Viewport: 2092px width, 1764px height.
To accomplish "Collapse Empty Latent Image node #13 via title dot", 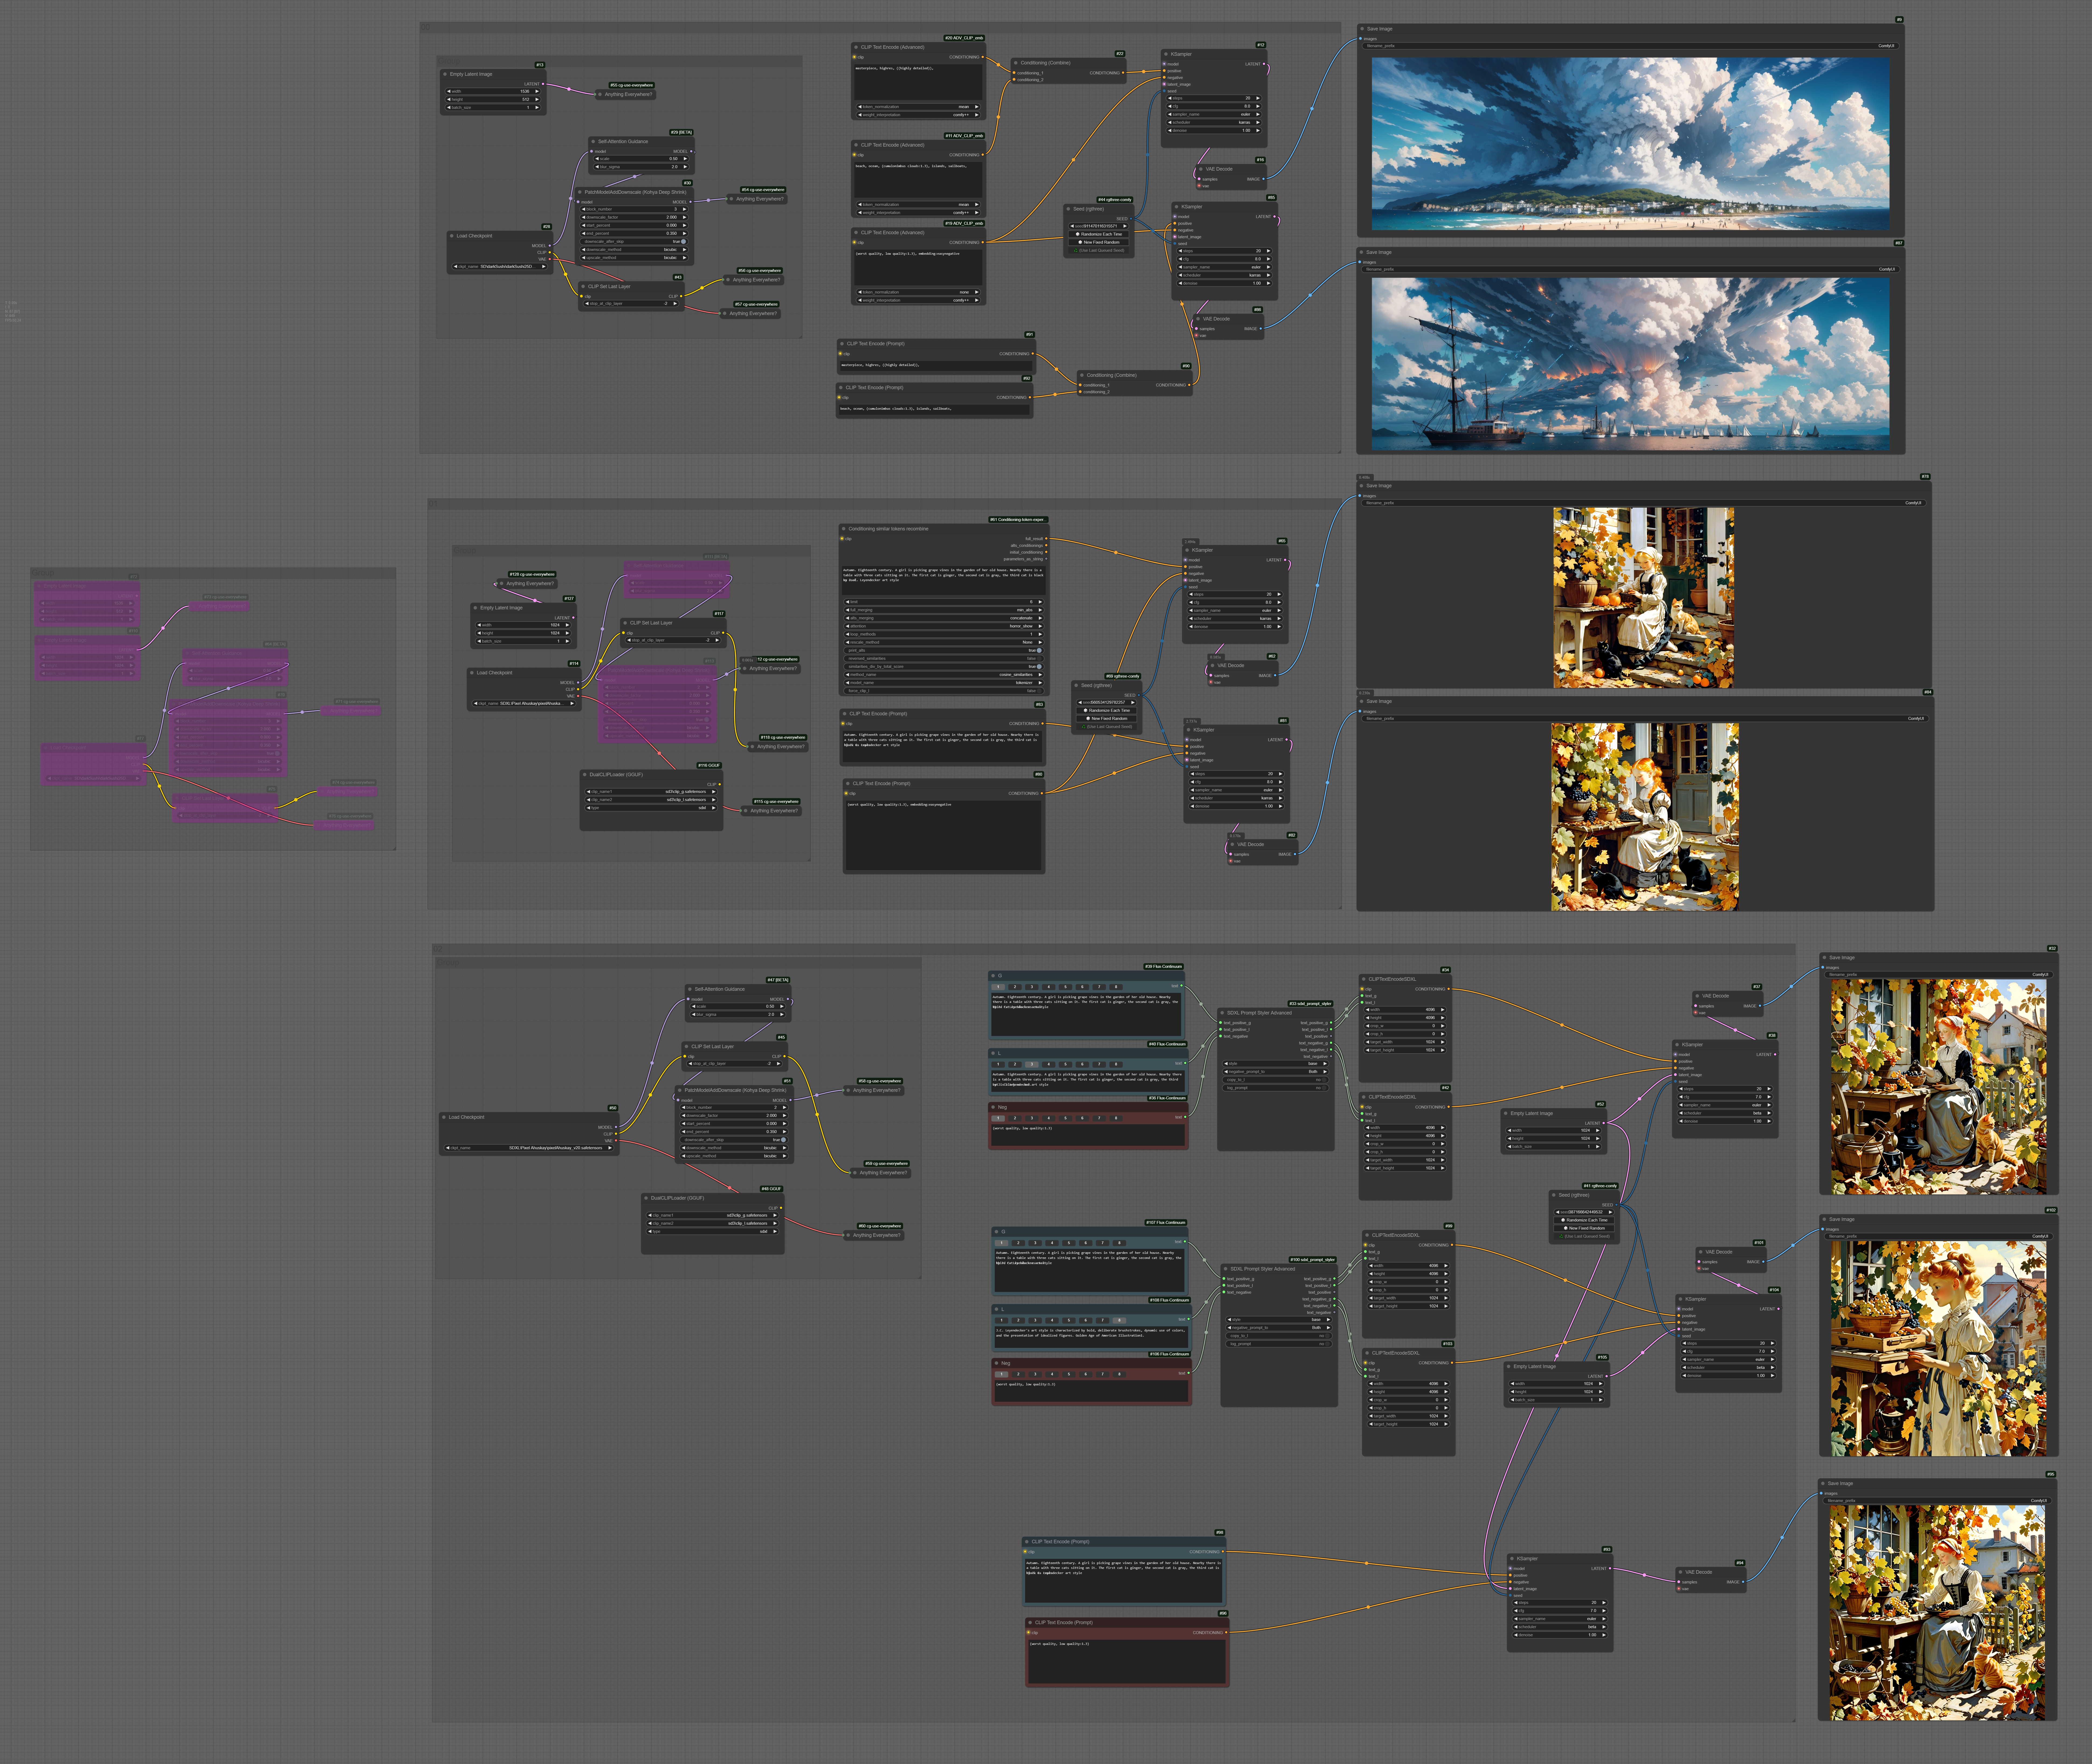I will pyautogui.click(x=445, y=74).
